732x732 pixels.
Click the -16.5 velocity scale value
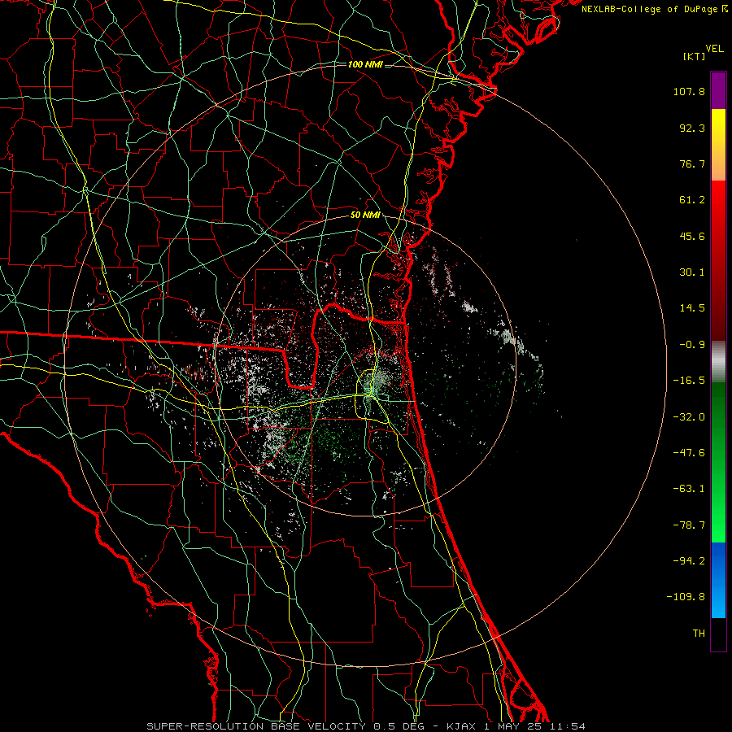pyautogui.click(x=689, y=381)
